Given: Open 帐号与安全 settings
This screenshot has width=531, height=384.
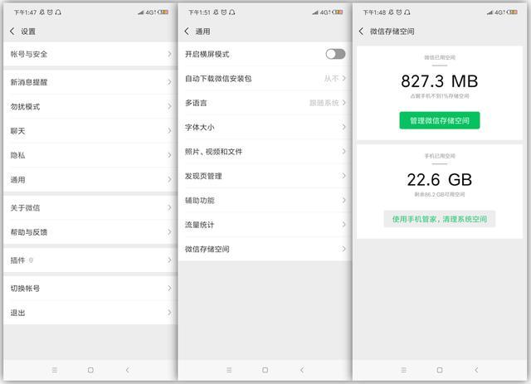Looking at the screenshot, I should (90, 54).
